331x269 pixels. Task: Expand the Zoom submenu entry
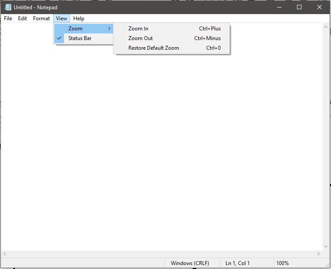point(83,29)
